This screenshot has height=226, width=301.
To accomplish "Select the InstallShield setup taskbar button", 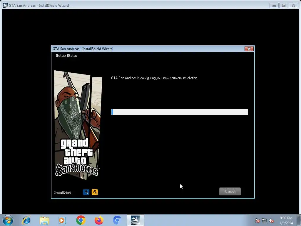I will [x=136, y=220].
